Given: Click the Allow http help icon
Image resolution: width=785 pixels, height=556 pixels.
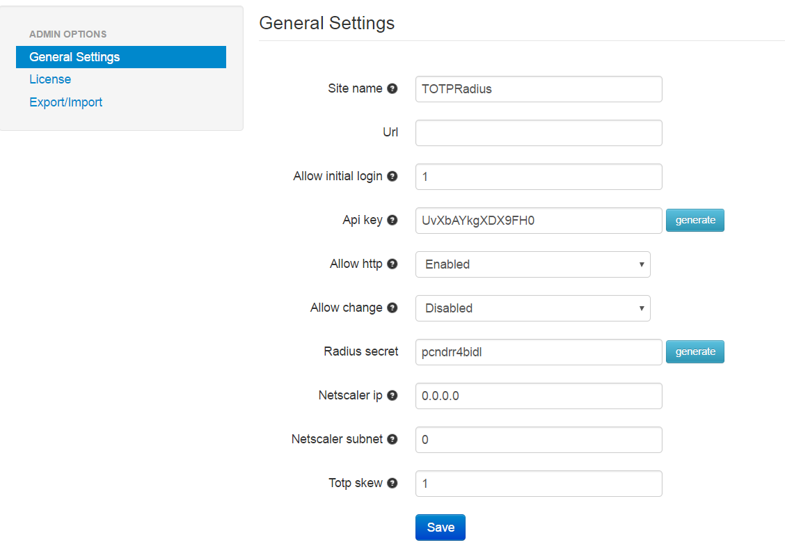Looking at the screenshot, I should pyautogui.click(x=392, y=264).
